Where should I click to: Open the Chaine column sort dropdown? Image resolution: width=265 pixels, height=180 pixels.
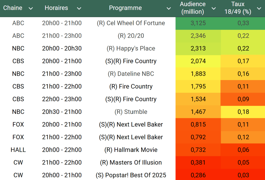31,9
